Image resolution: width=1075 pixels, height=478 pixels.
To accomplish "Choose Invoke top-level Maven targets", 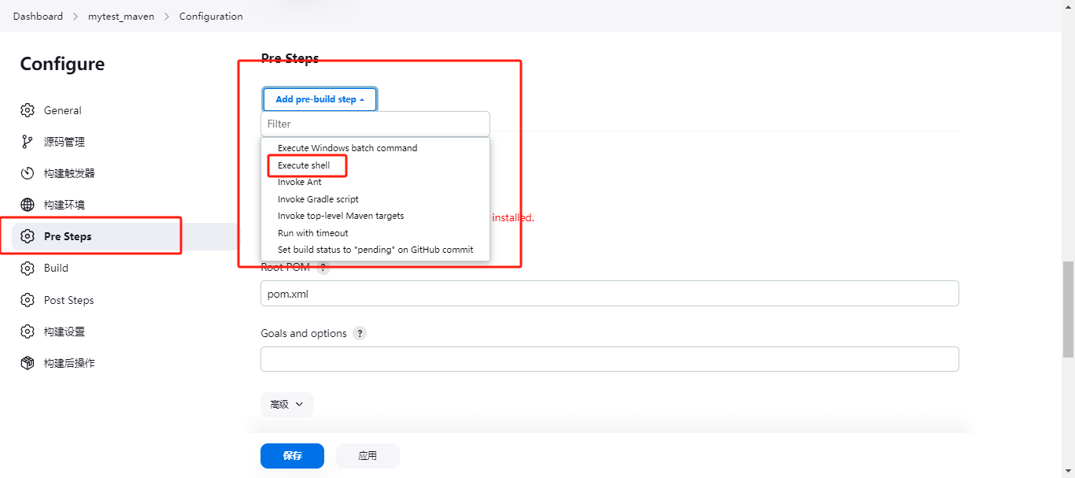I will (x=341, y=216).
